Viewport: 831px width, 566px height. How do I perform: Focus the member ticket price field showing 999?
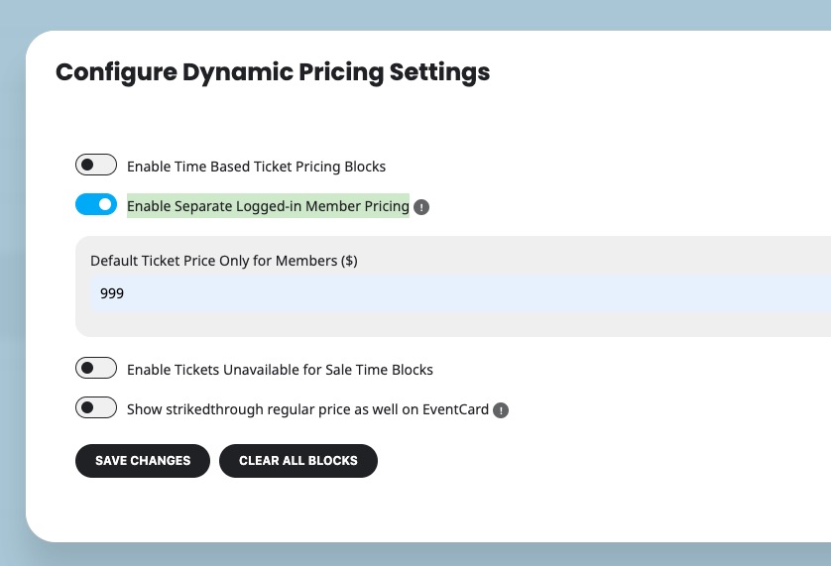[x=460, y=293]
